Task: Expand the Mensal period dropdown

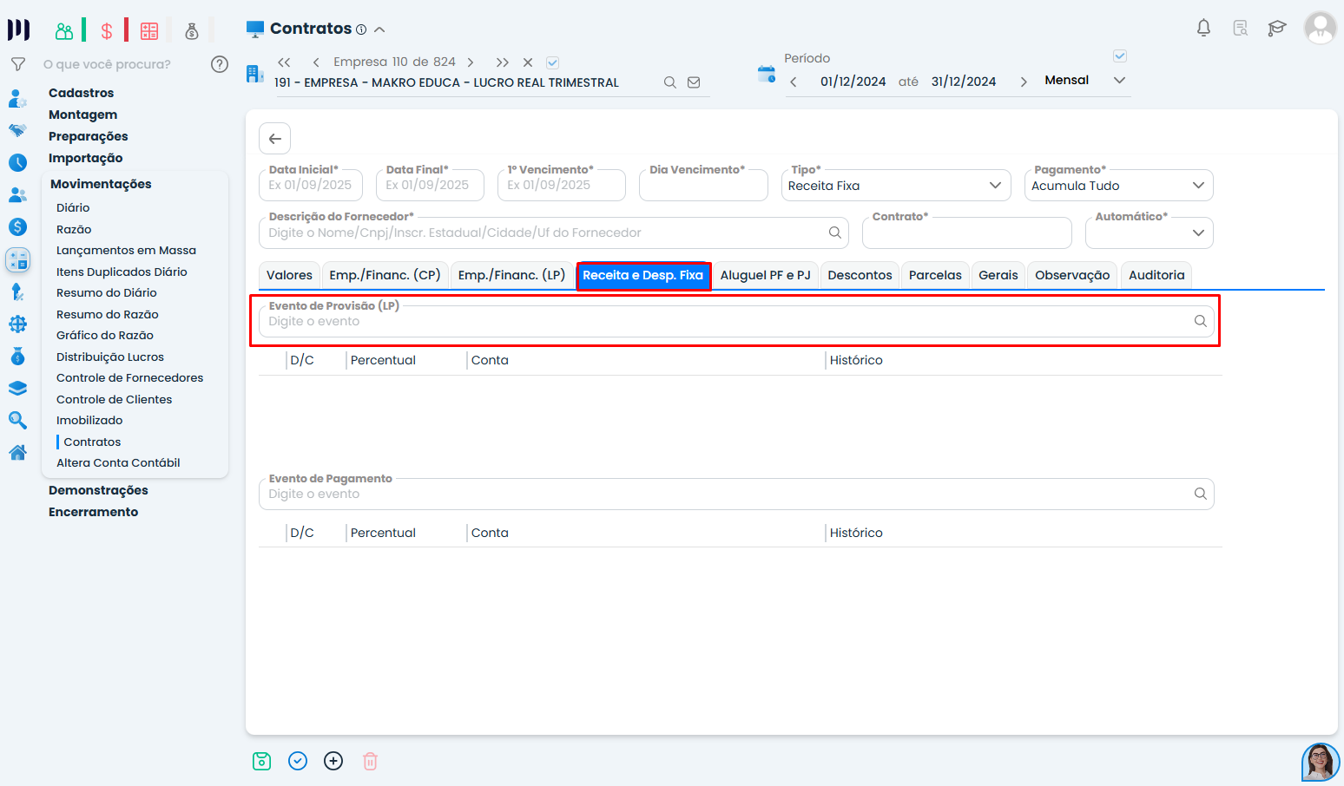Action: [x=1119, y=81]
